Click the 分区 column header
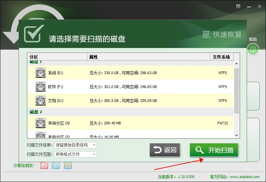266x182 pixels. coord(57,57)
